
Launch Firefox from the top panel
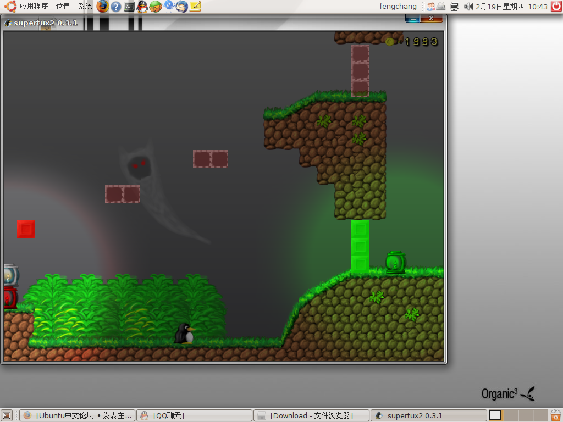[102, 6]
